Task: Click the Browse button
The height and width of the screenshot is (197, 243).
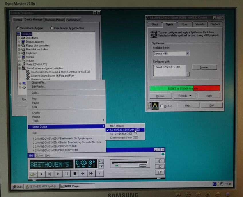Action: [x=204, y=67]
